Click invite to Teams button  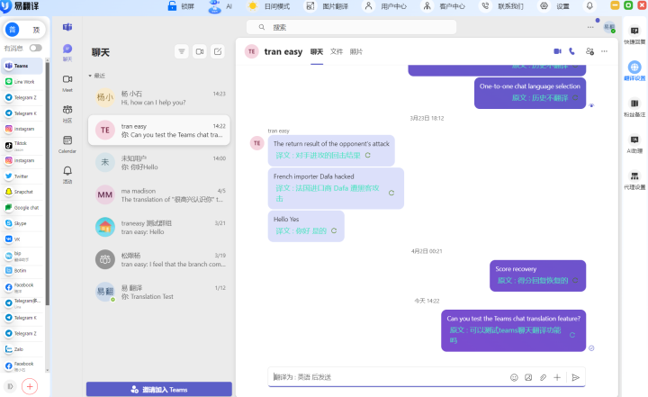point(159,390)
